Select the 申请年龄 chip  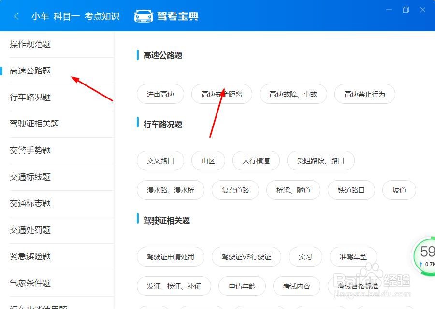242,286
